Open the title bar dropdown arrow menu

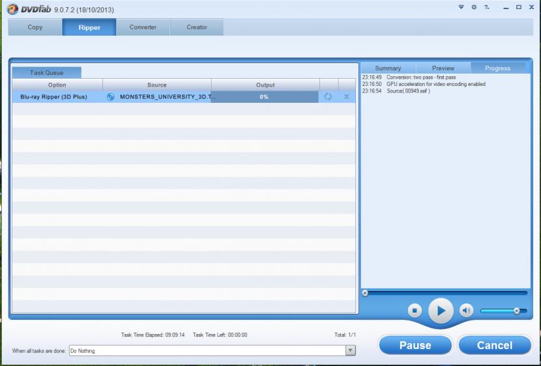coord(461,7)
